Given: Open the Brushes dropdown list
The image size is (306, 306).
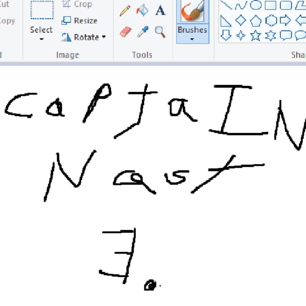Looking at the screenshot, I should click(192, 39).
